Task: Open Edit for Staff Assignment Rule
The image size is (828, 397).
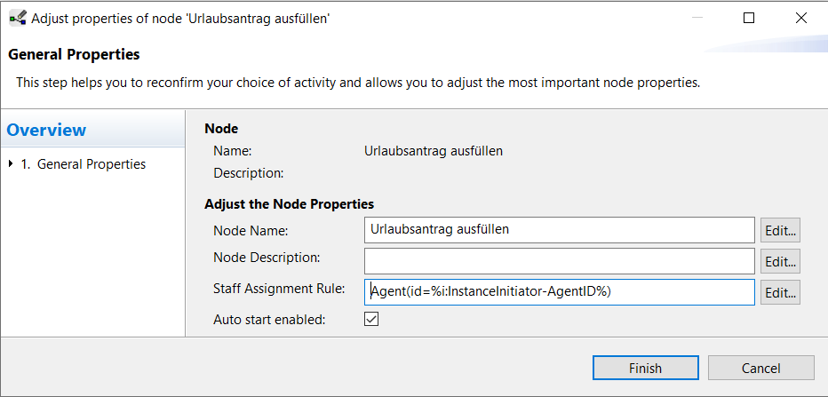Action: click(x=780, y=292)
